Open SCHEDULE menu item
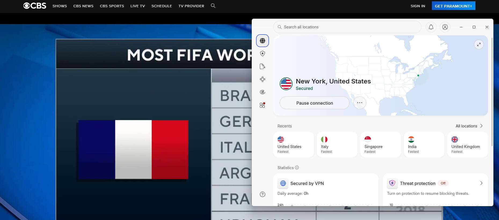499x220 pixels. click(162, 6)
